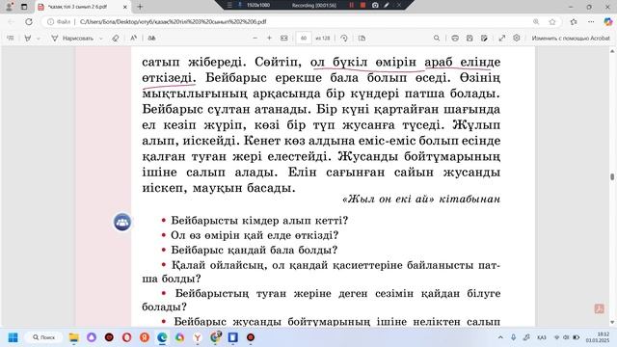
Task: Rotate the PDF page
Action: 344,39
